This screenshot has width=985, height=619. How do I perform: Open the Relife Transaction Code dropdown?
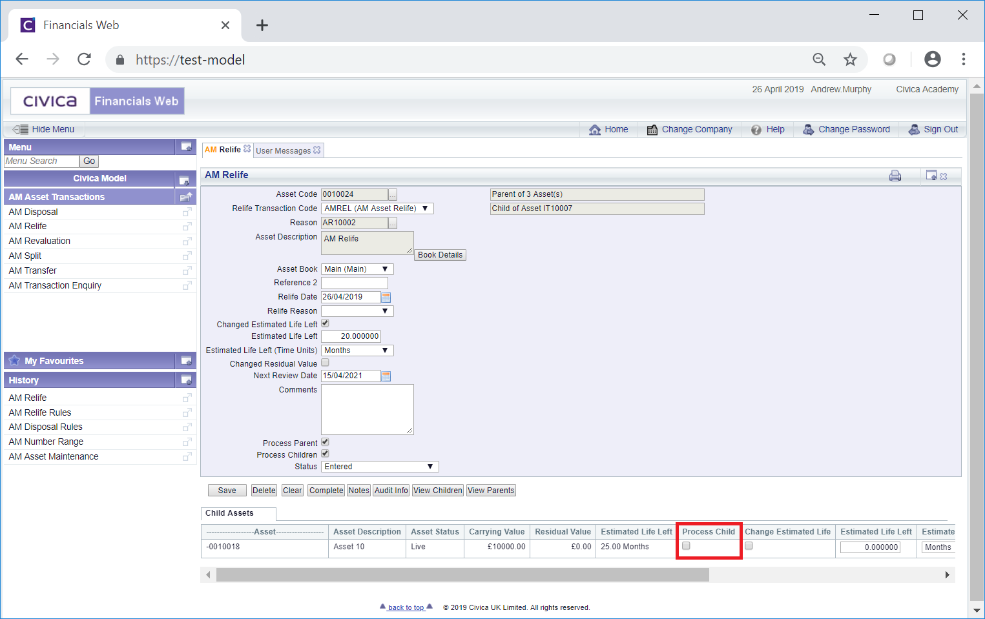tap(377, 208)
